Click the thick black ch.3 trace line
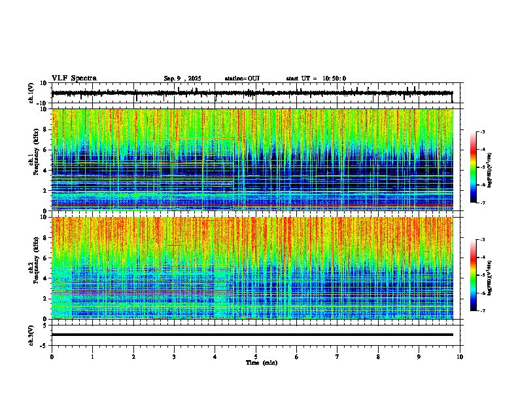The width and height of the screenshot is (518, 400). click(252, 335)
